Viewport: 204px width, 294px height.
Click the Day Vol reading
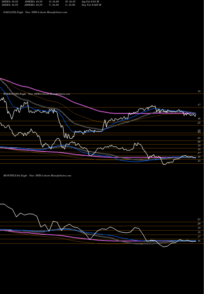[x=91, y=5]
